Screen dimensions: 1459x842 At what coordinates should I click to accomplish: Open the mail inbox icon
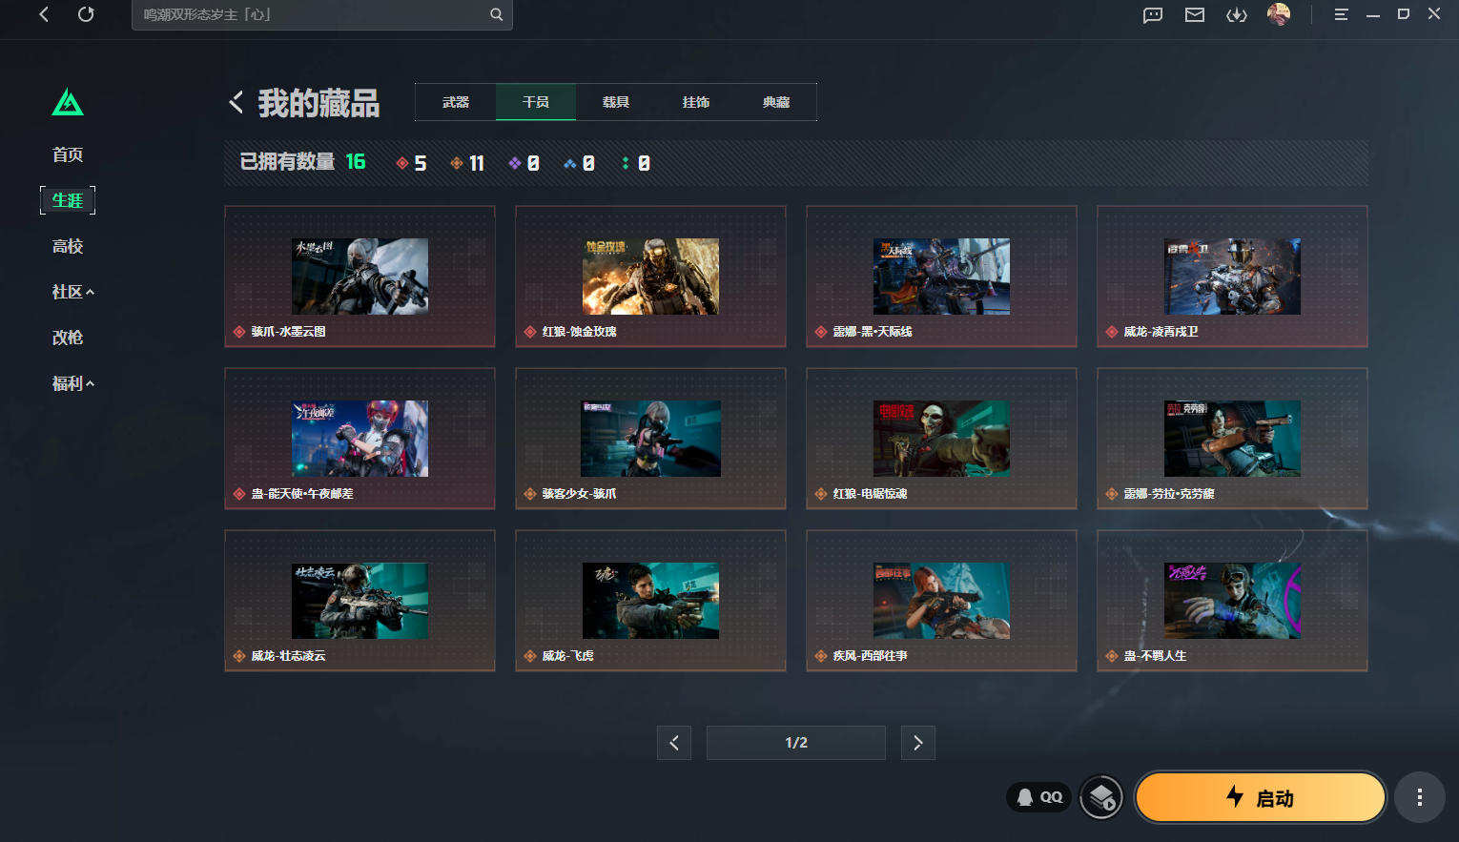1195,14
